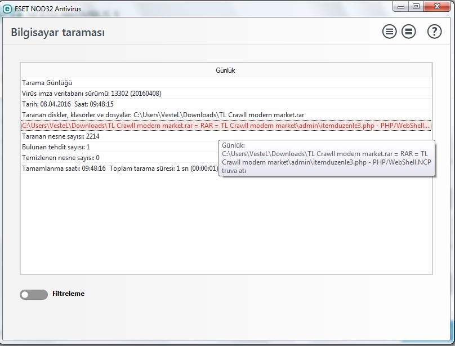Select the 'Temizlenen nesne sayısı: 0' row
Viewport: 455px width, 346px height.
[x=119, y=158]
